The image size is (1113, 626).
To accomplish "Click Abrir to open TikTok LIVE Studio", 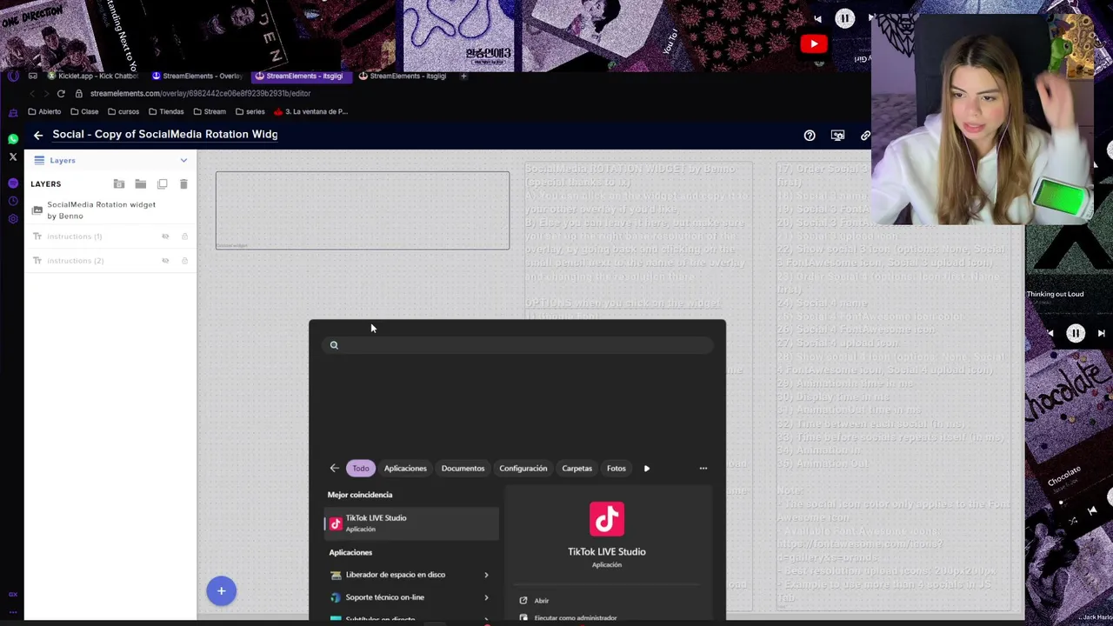I will coord(541,601).
